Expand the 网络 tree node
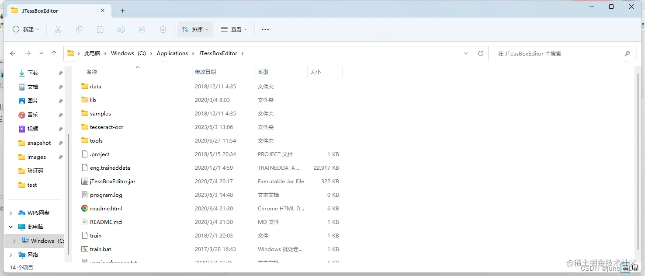 [x=11, y=255]
